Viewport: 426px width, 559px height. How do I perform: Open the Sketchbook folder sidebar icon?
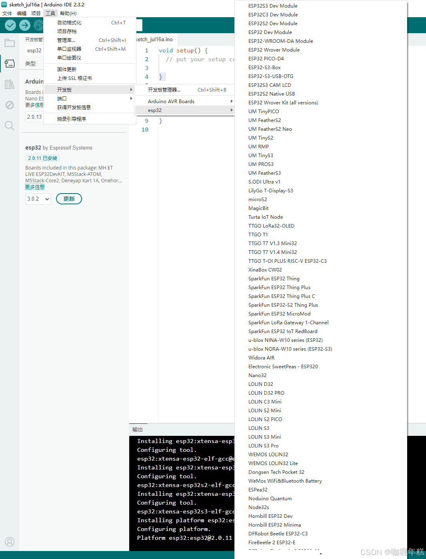tap(10, 43)
